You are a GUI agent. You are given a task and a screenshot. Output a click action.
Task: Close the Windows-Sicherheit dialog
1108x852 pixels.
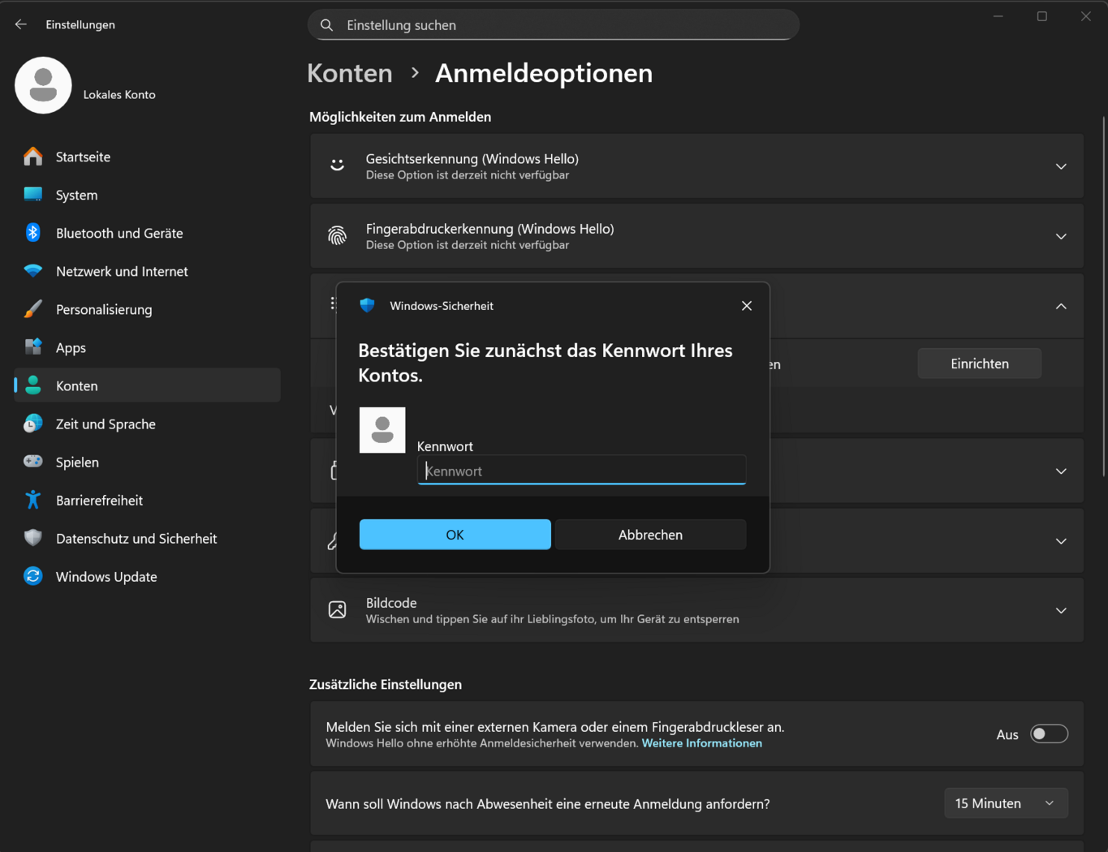coord(747,306)
